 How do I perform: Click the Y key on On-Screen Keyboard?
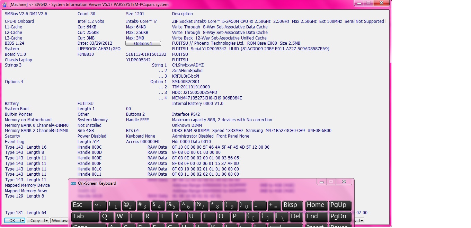180,217
